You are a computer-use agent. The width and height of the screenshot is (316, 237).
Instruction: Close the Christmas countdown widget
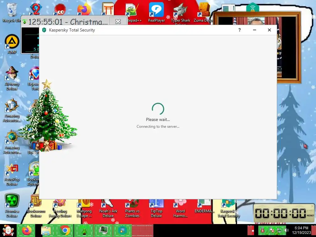(118, 21)
